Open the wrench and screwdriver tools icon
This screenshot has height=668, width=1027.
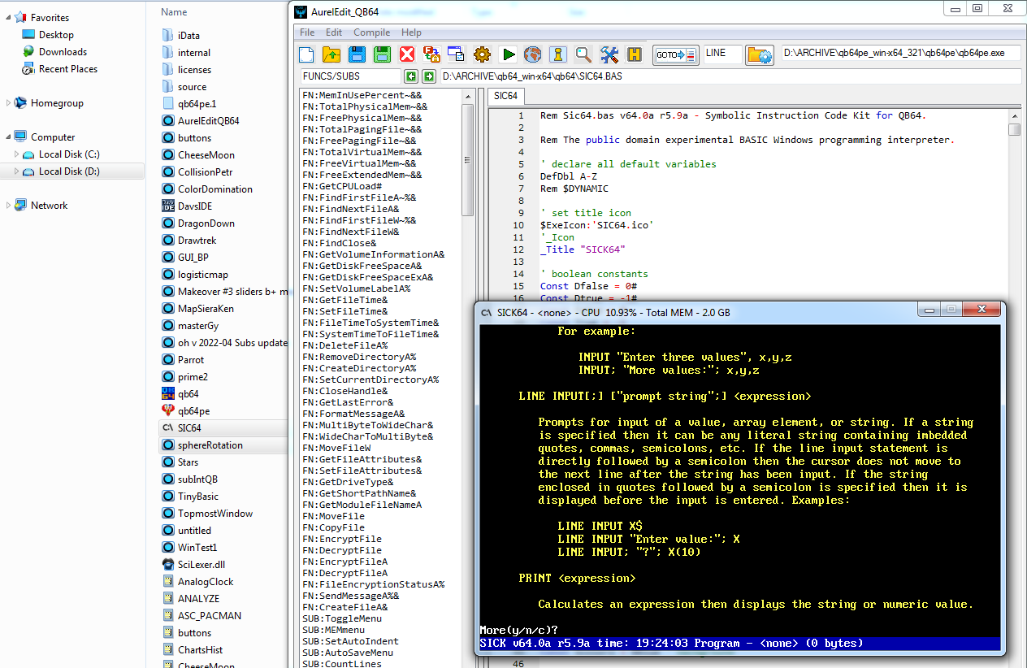609,54
